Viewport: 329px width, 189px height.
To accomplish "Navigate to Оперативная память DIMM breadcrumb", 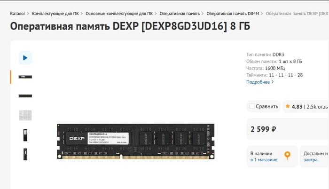I will [x=233, y=14].
